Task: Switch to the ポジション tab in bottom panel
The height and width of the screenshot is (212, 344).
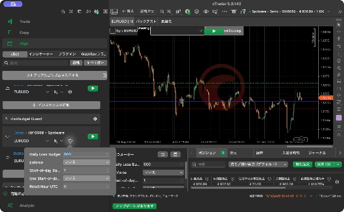Action: click(x=207, y=153)
